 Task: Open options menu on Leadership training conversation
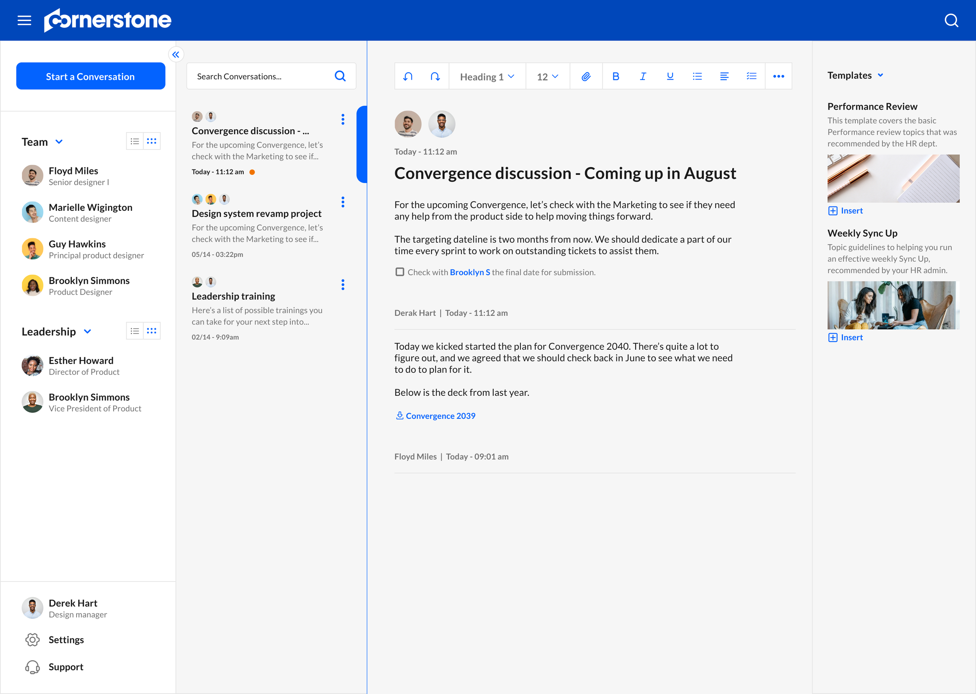click(342, 284)
